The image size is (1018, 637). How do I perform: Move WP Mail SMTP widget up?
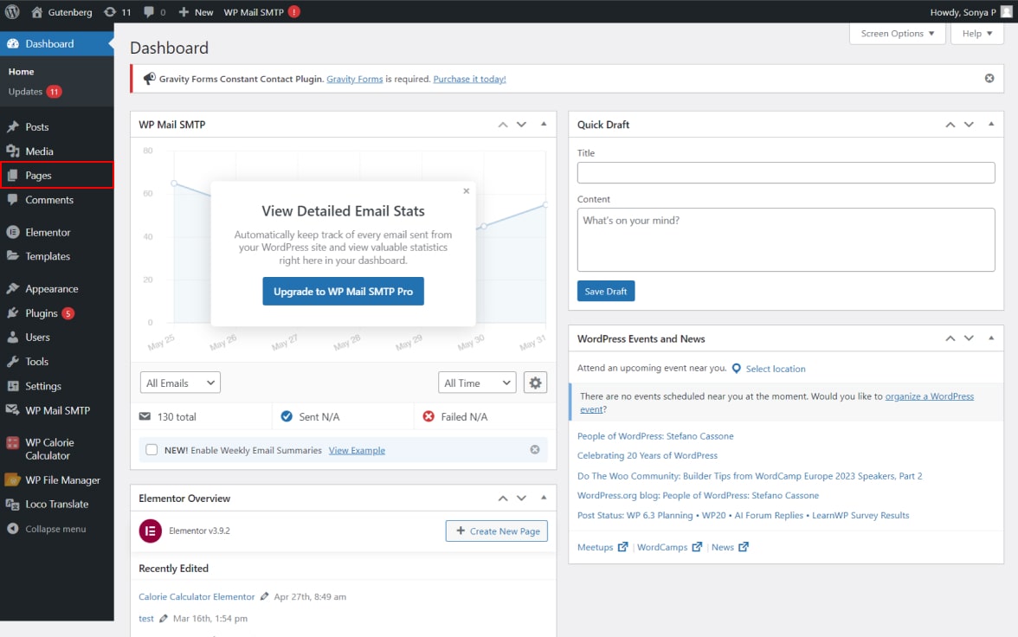tap(502, 124)
